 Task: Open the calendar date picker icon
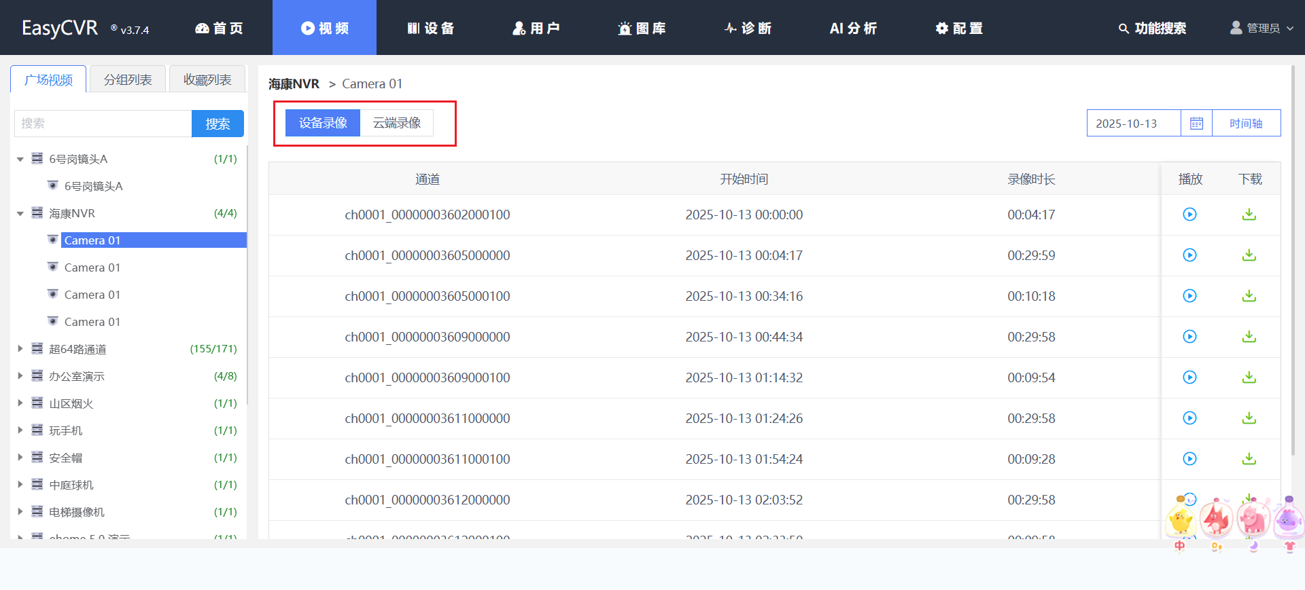click(1196, 124)
